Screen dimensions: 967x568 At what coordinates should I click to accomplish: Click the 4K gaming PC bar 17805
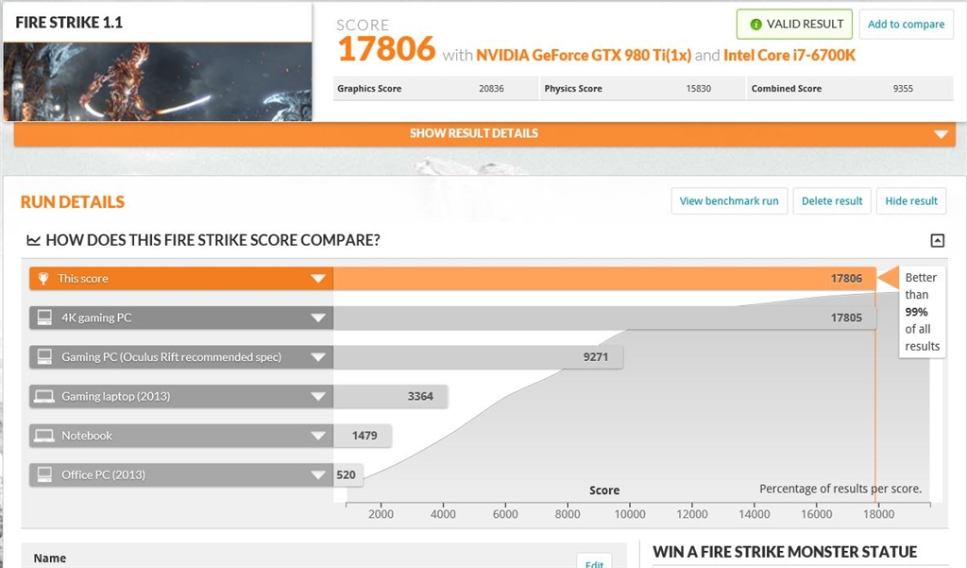(604, 318)
